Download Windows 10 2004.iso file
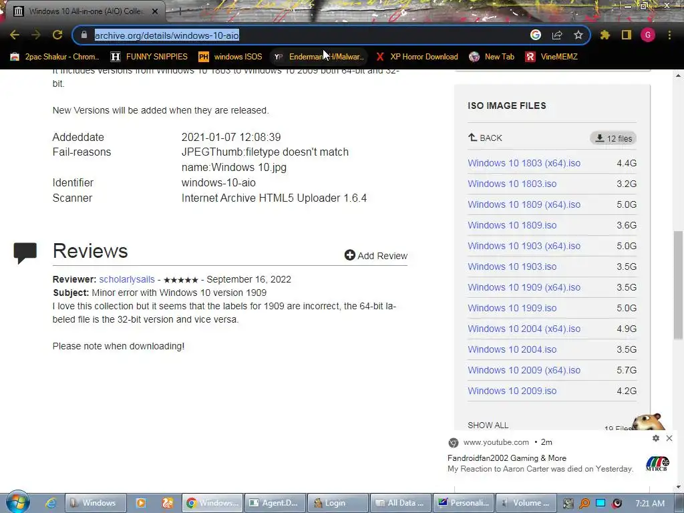 512,349
